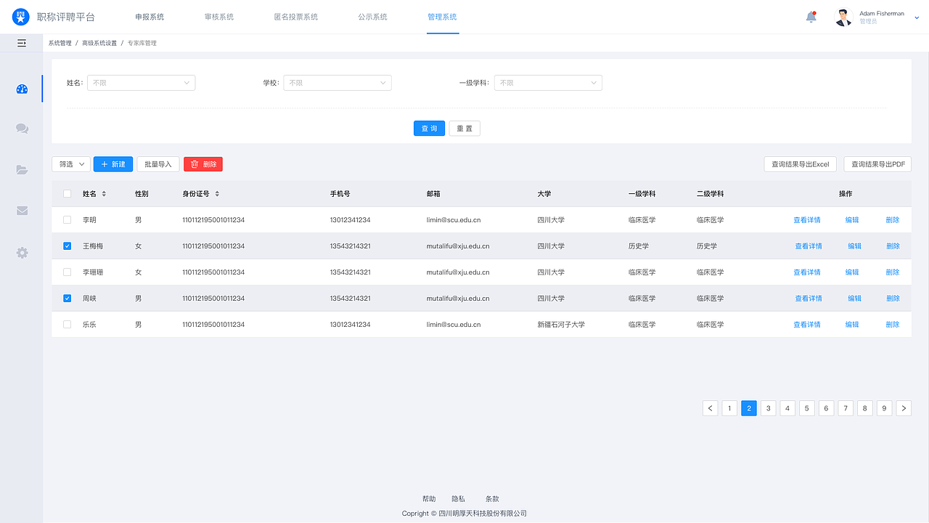
Task: Delete the 李珊珊 row
Action: pyautogui.click(x=893, y=272)
